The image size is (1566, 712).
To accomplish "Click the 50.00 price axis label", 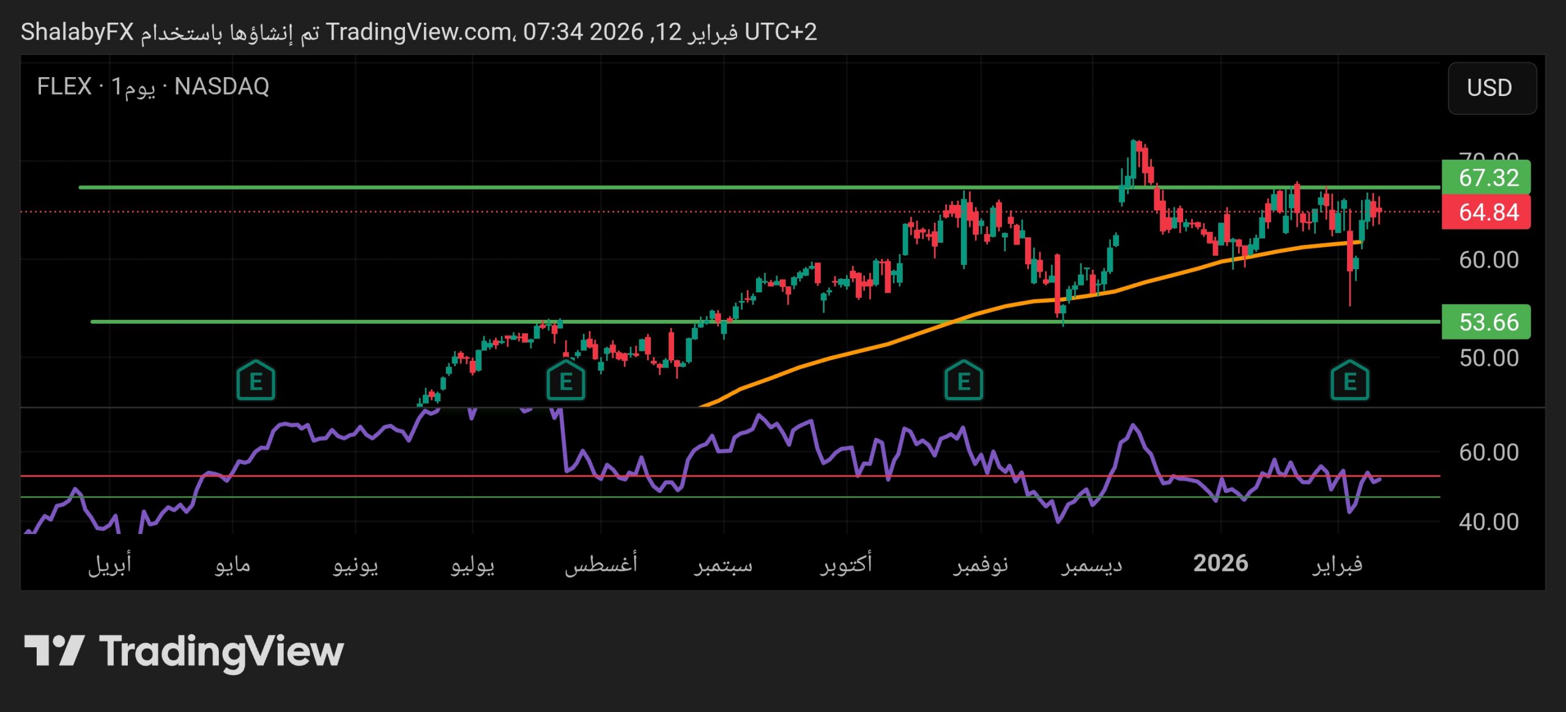I will pos(1488,358).
